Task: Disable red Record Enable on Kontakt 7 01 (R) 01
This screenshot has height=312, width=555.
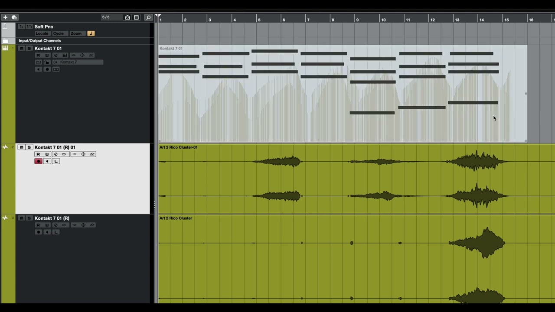Action: pos(39,161)
